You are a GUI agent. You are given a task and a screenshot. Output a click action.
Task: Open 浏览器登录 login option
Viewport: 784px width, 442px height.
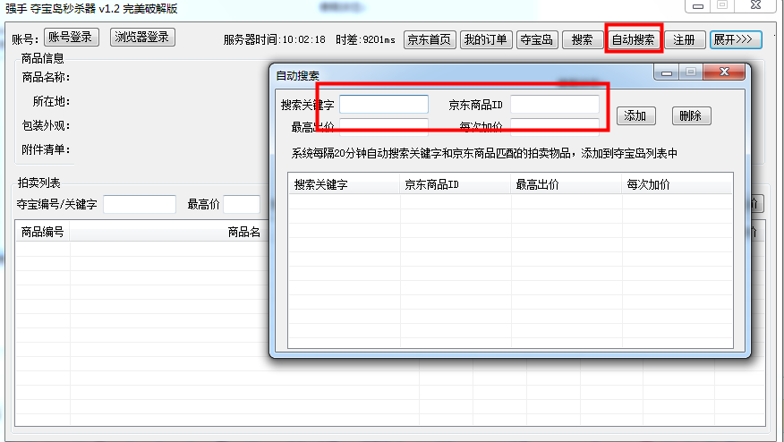click(142, 38)
